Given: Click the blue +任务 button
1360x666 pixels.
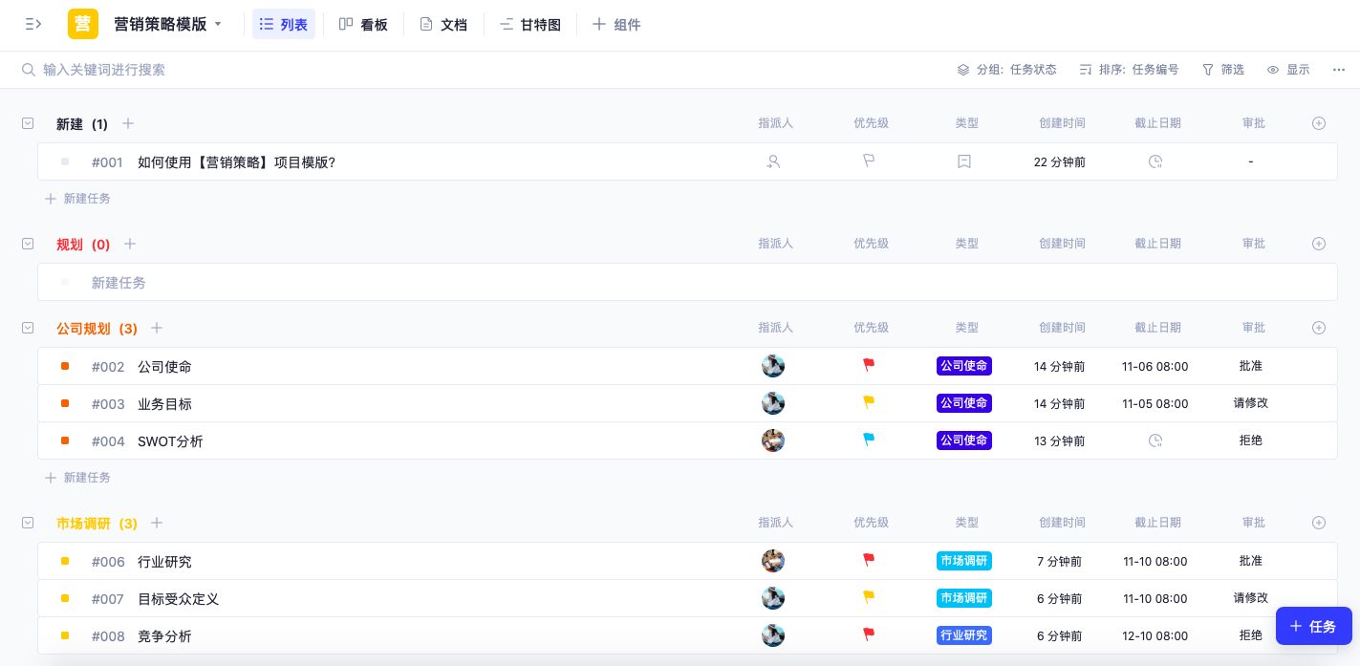Looking at the screenshot, I should pyautogui.click(x=1314, y=626).
